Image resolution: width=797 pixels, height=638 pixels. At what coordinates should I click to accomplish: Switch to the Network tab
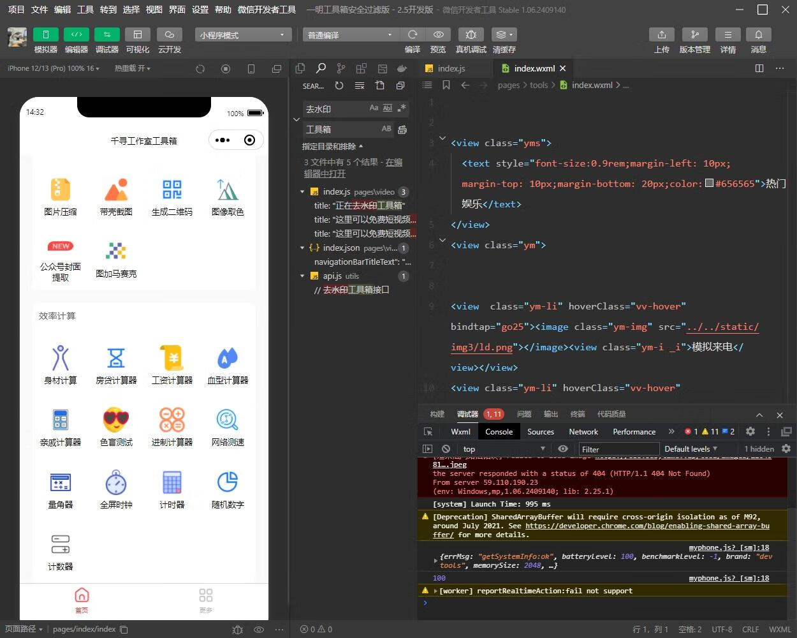583,432
